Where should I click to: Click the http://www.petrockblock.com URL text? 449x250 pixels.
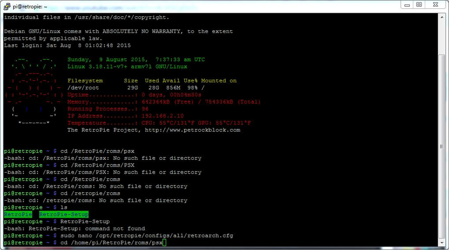click(x=193, y=130)
